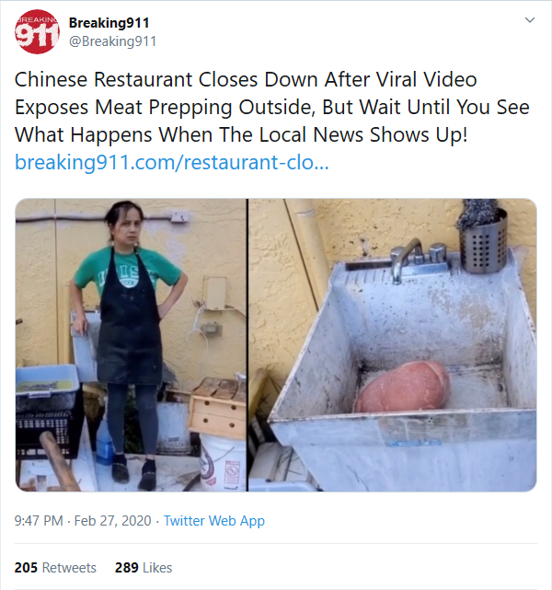Screen dimensions: 552x590
Task: Click the metal utensil holder on sink
Action: pos(484,241)
